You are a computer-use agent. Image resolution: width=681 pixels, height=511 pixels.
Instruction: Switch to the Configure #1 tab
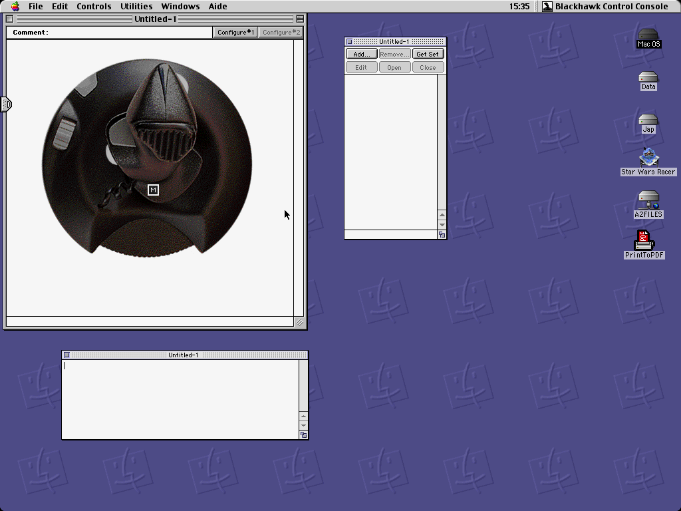(x=235, y=32)
